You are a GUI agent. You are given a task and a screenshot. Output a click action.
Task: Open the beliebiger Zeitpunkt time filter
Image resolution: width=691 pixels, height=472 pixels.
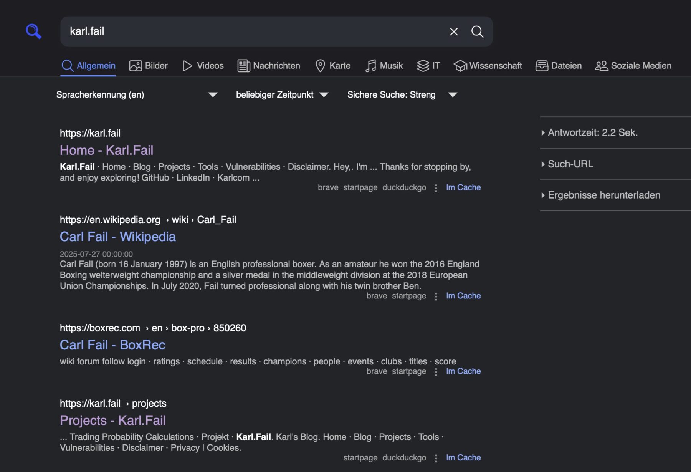[x=282, y=95]
